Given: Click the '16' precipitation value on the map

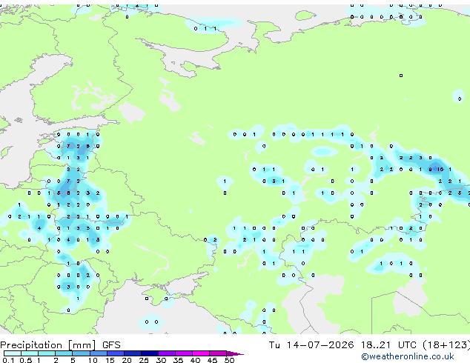Looking at the screenshot, I should [440, 170].
